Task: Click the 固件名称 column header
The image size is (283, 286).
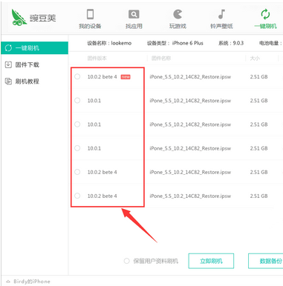Action: [161, 59]
